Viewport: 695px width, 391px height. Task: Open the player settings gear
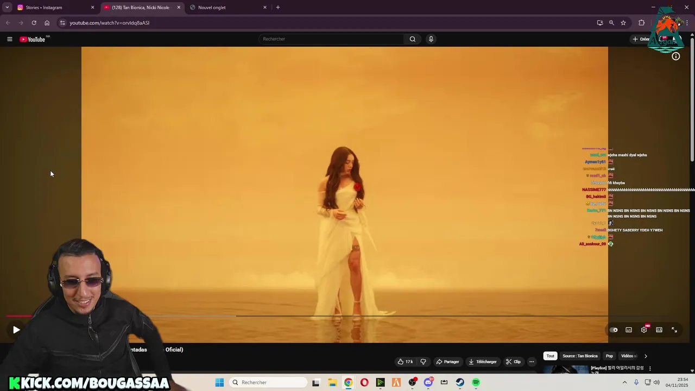(644, 330)
